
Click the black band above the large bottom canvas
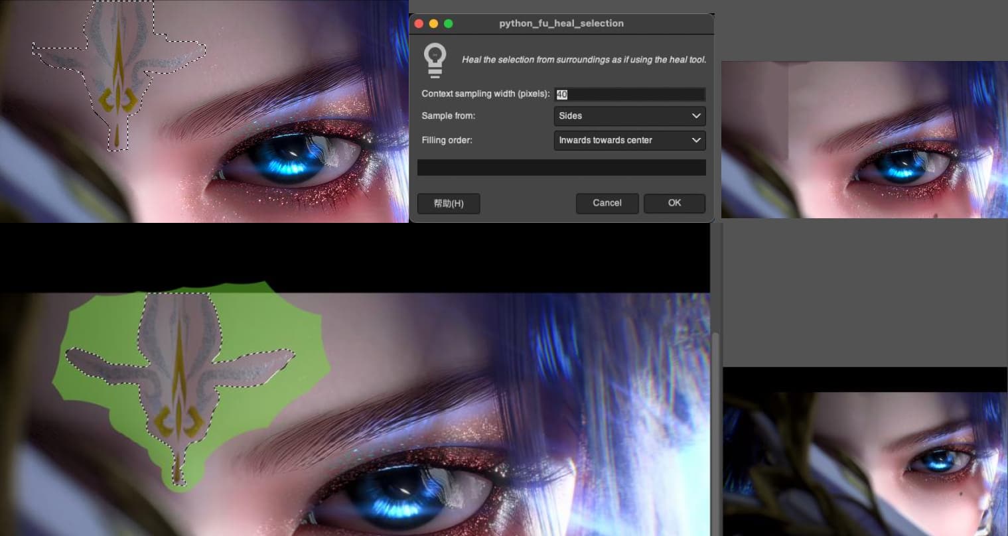[354, 257]
